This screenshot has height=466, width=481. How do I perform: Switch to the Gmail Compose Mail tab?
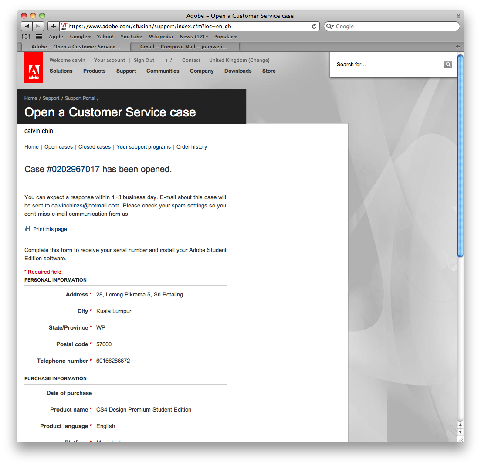(x=185, y=47)
